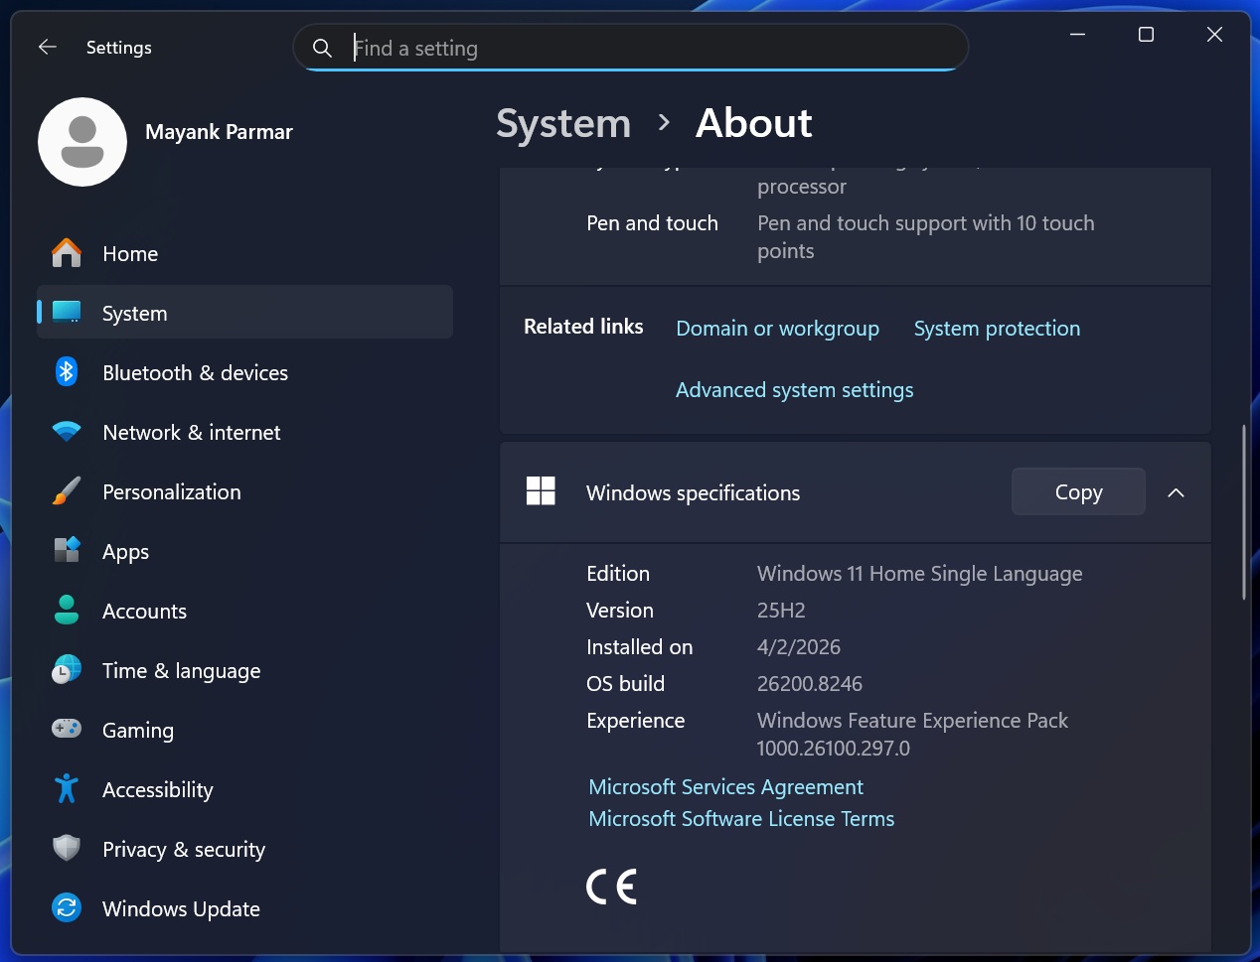Open the Home settings page

click(x=244, y=253)
